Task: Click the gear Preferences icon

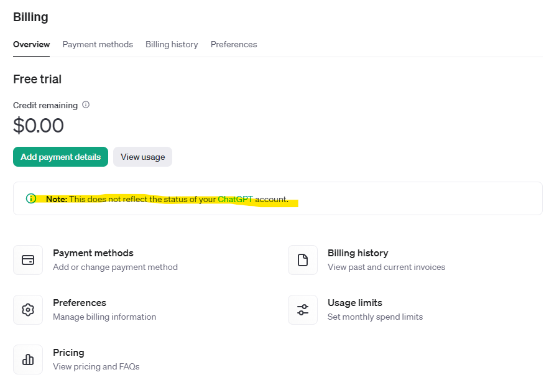Action: tap(28, 310)
